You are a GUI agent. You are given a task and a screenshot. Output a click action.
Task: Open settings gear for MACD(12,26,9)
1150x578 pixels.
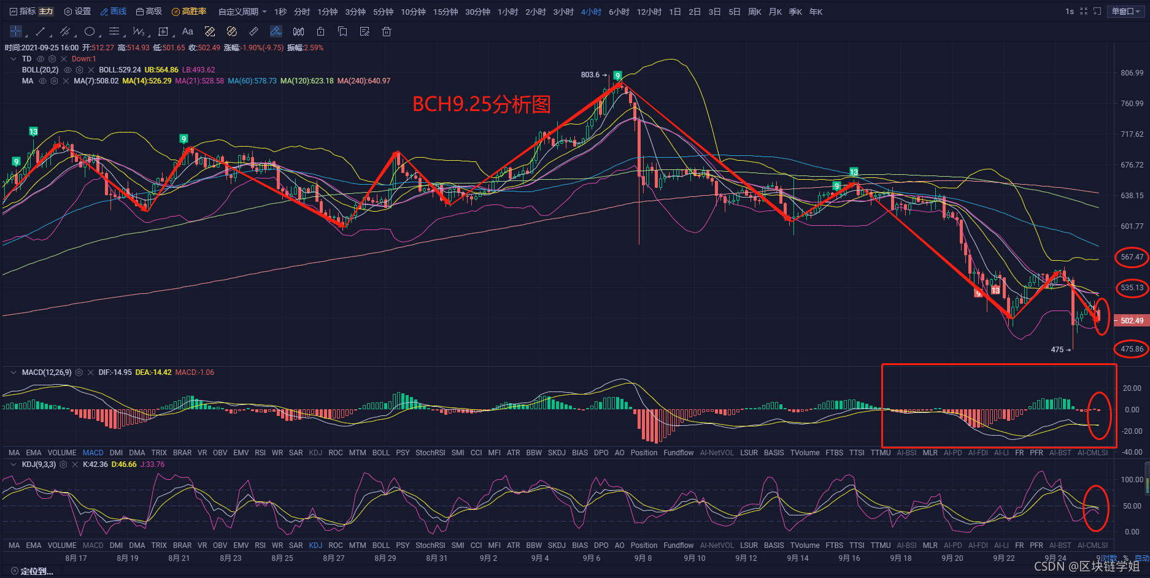pos(79,372)
